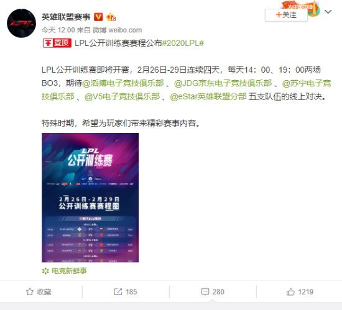The width and height of the screenshot is (342, 310).
Task: Click the weibo.com source link
Action: click(x=125, y=30)
